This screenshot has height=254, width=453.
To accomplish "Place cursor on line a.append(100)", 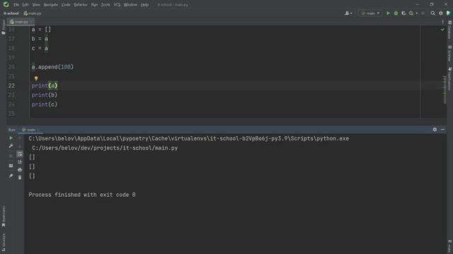I will coord(52,67).
